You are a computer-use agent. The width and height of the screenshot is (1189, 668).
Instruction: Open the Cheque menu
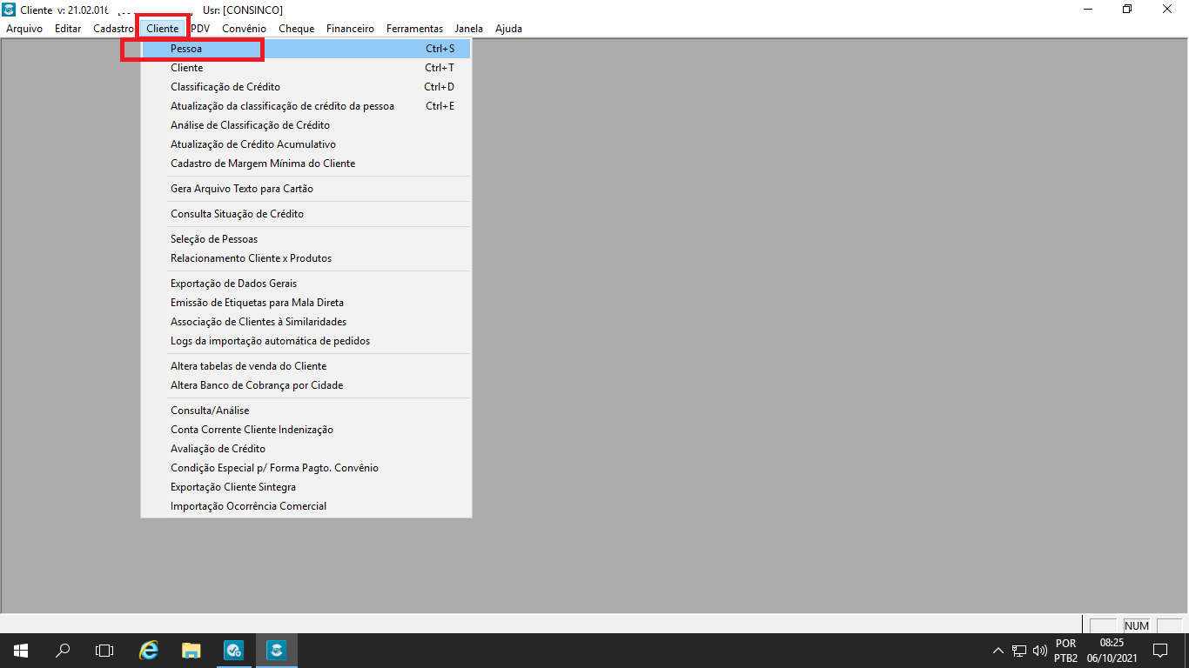pos(296,29)
